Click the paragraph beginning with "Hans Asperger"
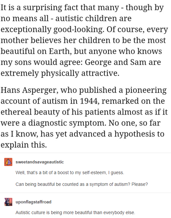171x218 pixels. [x=84, y=117]
